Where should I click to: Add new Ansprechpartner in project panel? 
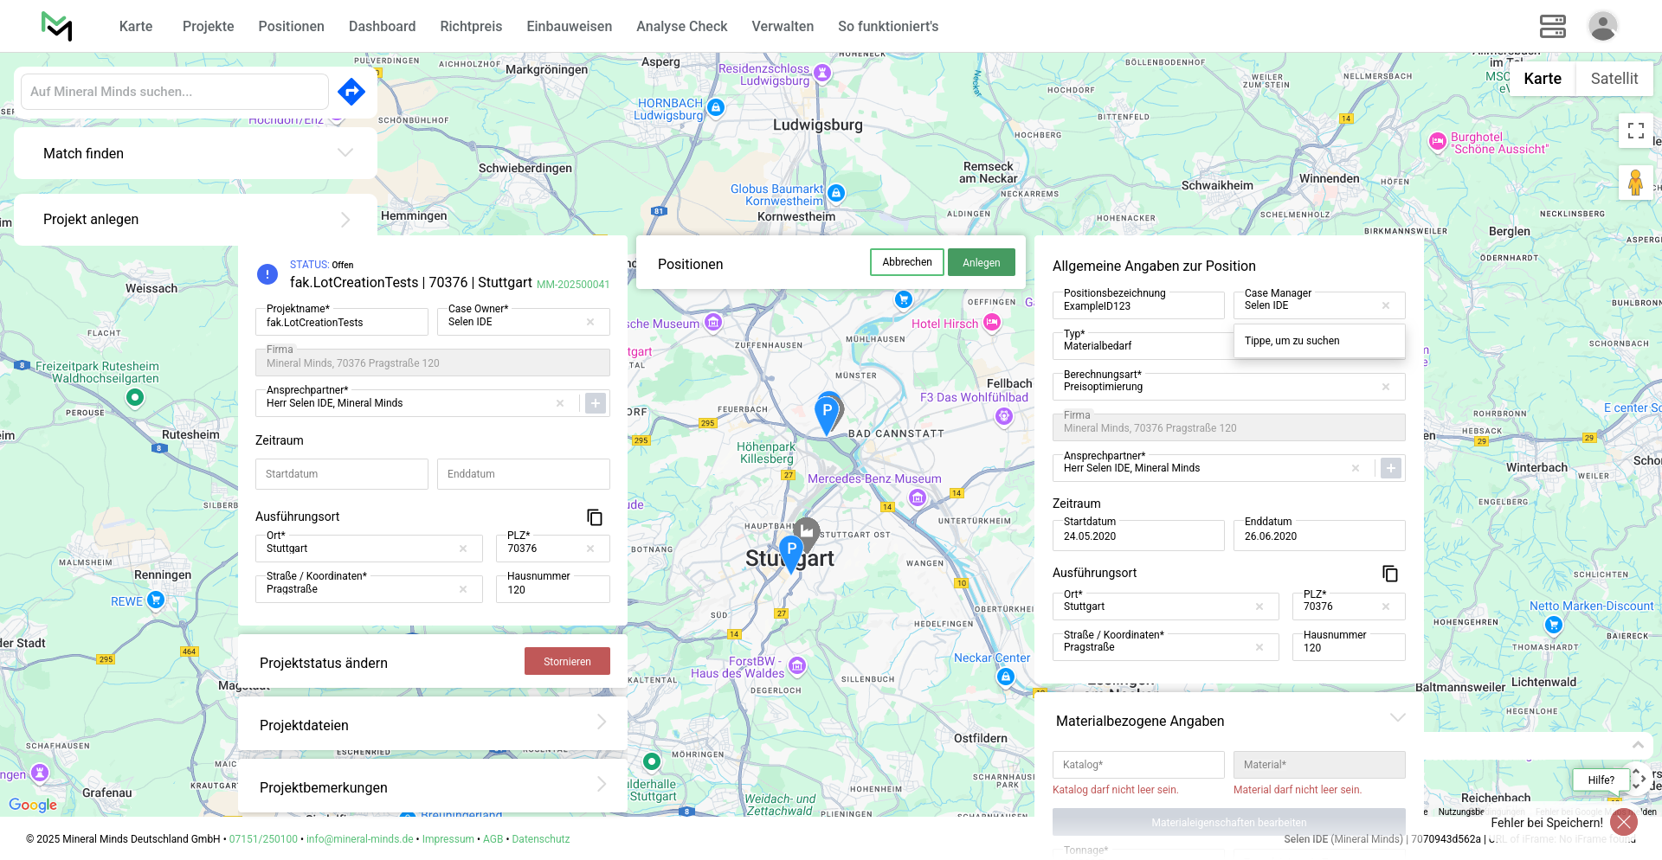tap(596, 403)
